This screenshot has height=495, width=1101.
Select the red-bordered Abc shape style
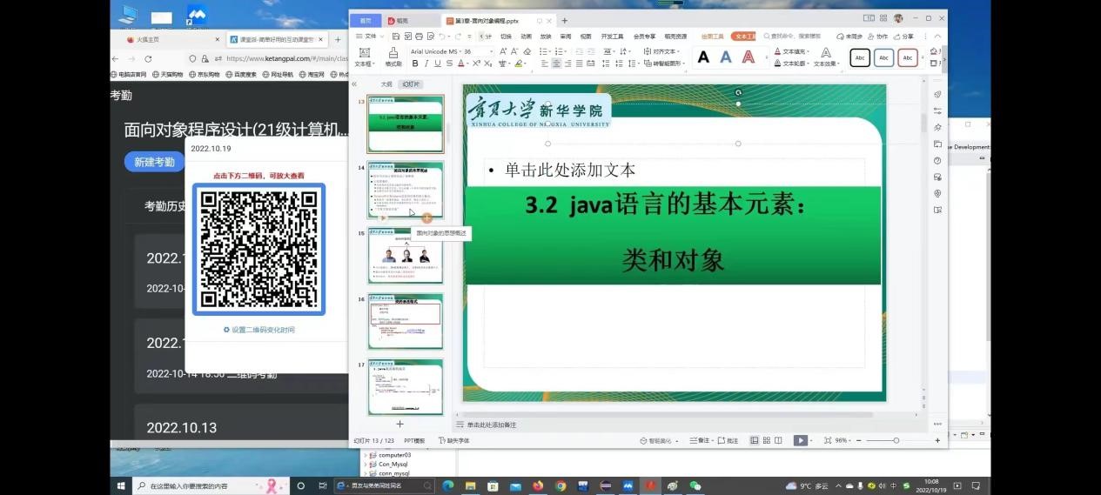908,57
